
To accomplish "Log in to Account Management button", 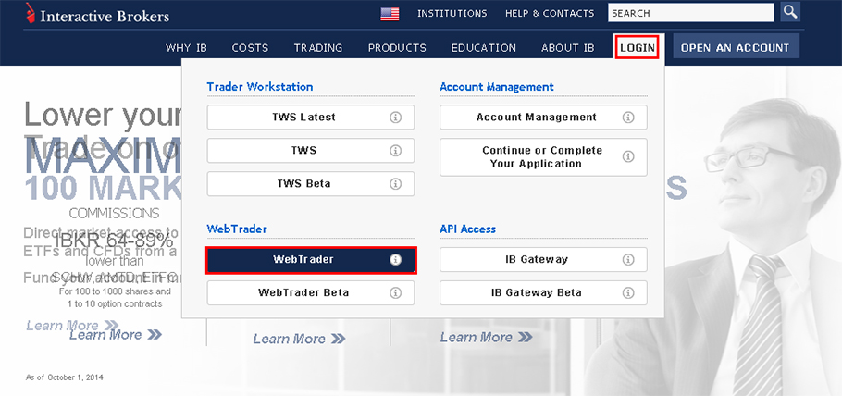I will tap(543, 118).
